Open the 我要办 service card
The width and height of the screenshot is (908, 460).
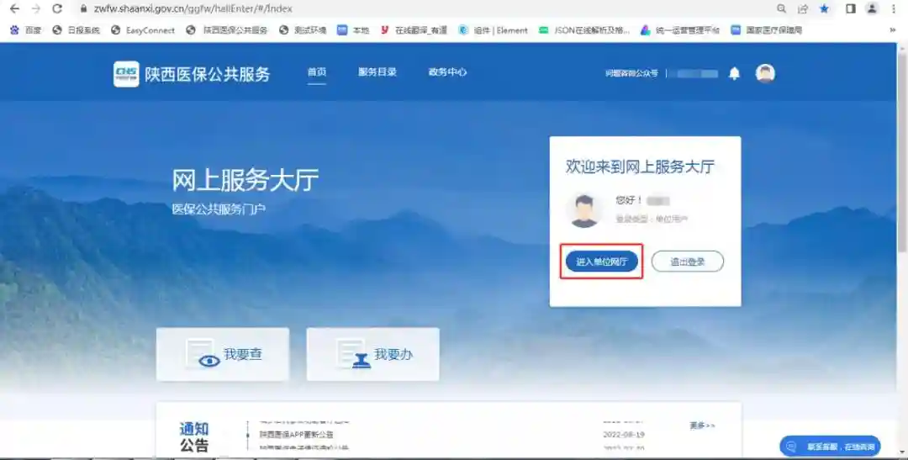(373, 354)
